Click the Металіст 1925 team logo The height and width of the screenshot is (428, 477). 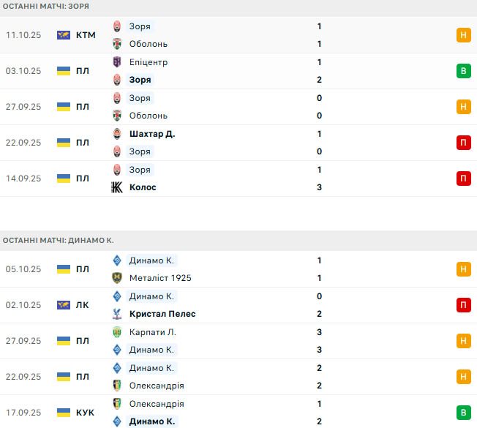(x=117, y=278)
